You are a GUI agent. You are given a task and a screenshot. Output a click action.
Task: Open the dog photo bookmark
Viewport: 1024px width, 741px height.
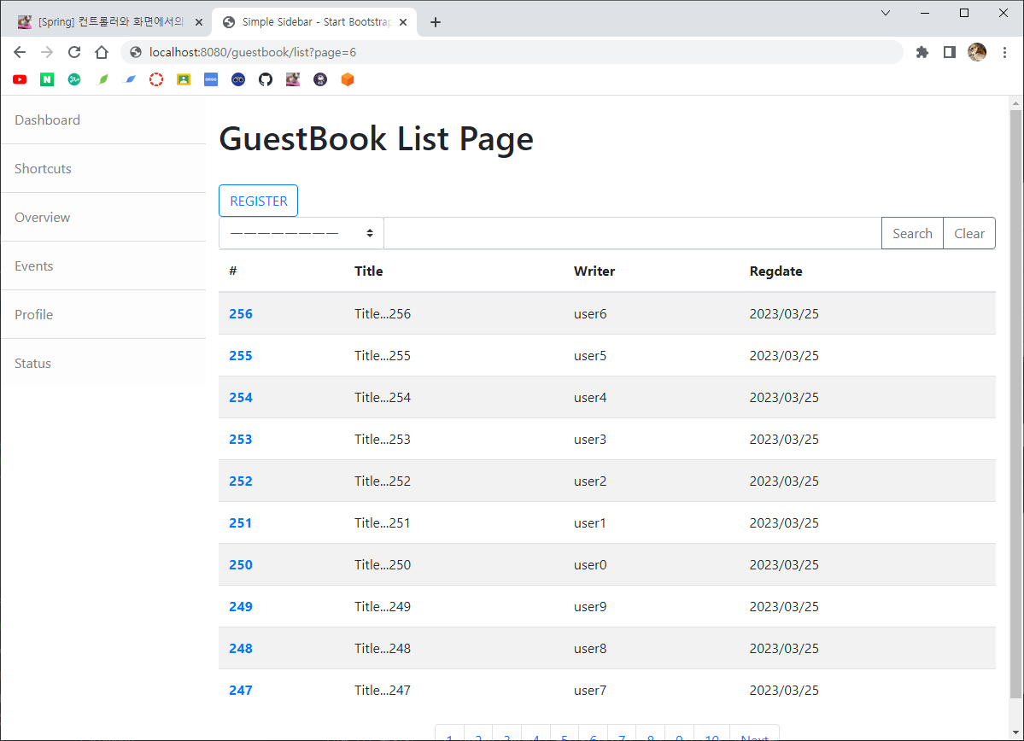click(293, 79)
